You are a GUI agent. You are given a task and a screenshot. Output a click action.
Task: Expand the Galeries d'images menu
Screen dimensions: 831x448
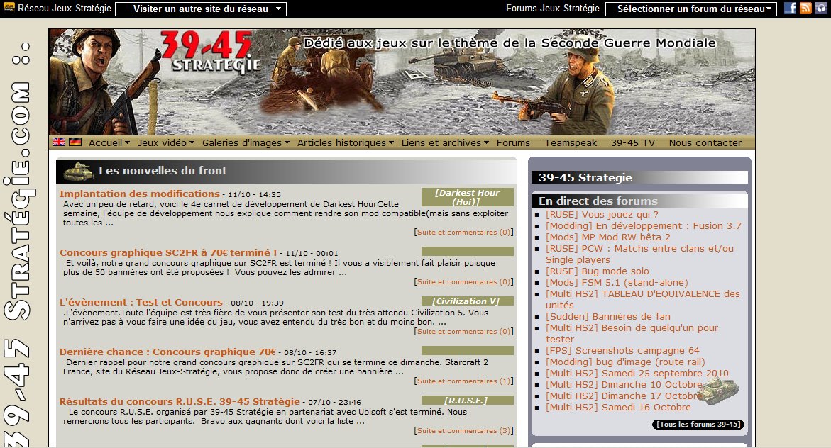coord(246,142)
